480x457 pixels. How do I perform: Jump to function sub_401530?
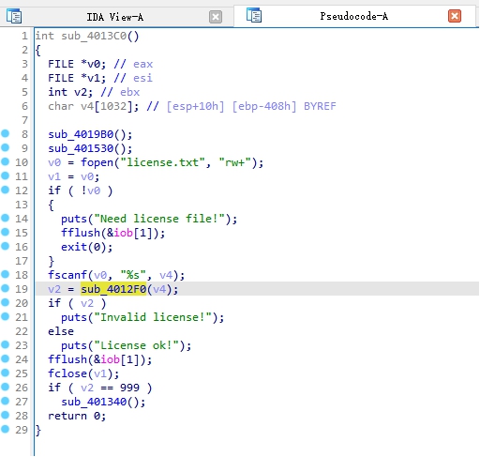(81, 148)
